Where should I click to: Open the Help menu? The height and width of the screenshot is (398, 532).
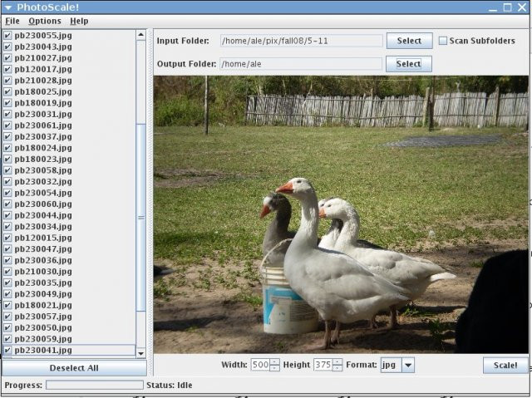[x=79, y=21]
